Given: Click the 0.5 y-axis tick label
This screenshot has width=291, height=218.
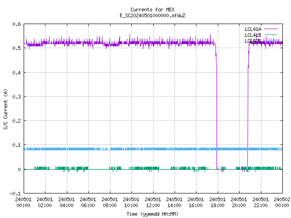Looking at the screenshot, I should pos(16,48).
